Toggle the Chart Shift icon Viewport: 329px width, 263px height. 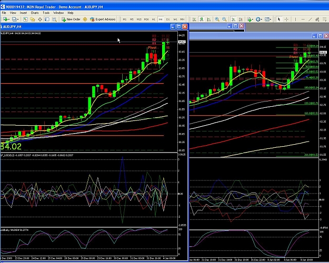[x=241, y=19]
